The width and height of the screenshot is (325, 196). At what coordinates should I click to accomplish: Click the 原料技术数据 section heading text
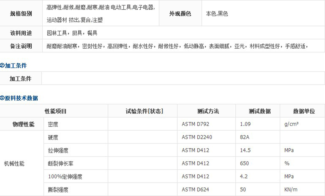click(21, 99)
